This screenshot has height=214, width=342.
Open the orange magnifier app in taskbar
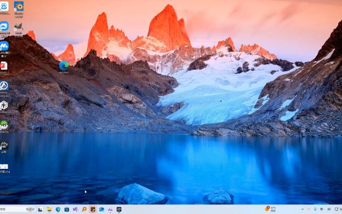pos(84,210)
